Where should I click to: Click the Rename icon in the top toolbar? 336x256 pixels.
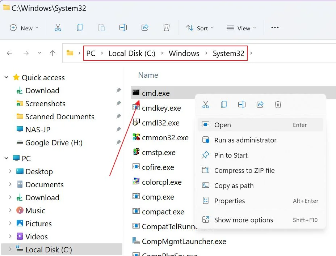tap(123, 27)
